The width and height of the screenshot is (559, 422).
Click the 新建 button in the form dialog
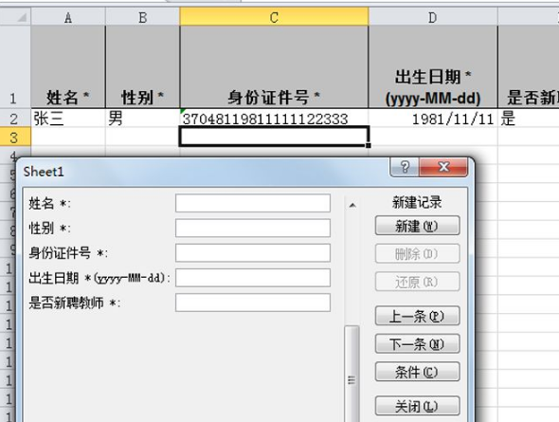[417, 226]
